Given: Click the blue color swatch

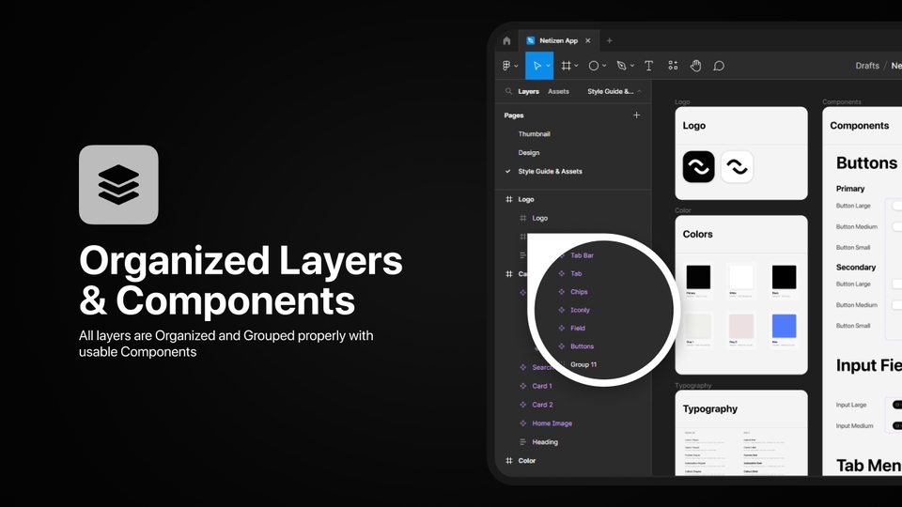Looking at the screenshot, I should (784, 326).
